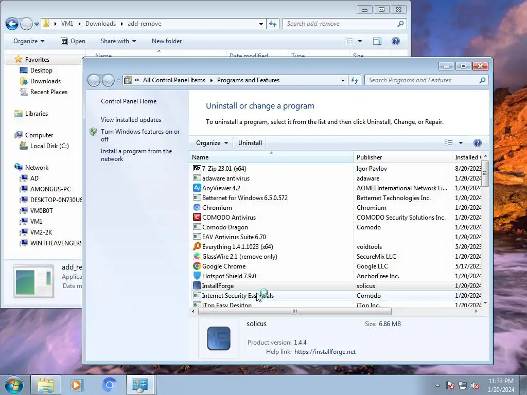Click Downloads breadcrumb in Explorer address bar

pos(100,24)
